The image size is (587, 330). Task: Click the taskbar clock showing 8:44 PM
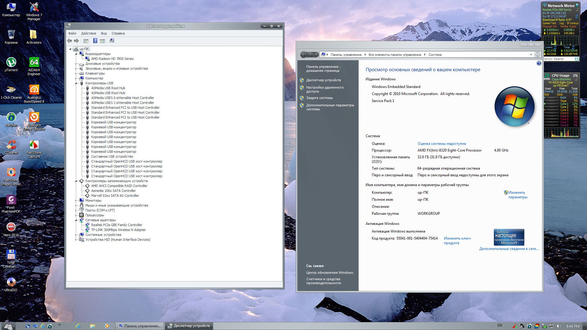(x=573, y=326)
